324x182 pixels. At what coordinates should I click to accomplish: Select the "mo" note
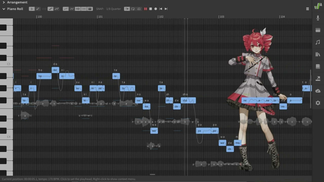238,143
